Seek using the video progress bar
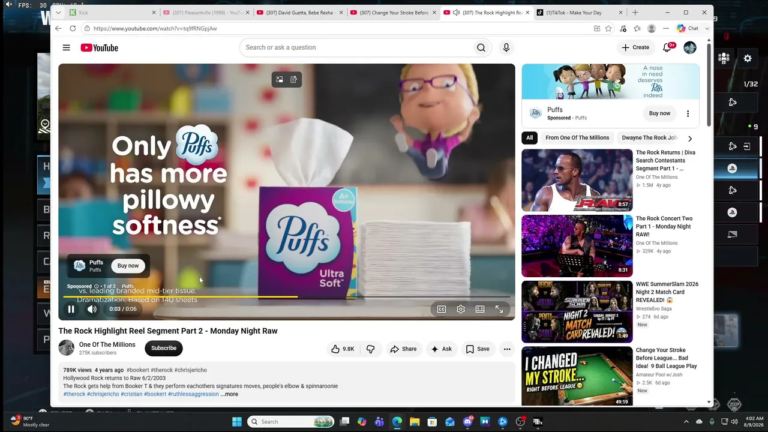Viewport: 768px width, 432px height. tap(287, 296)
